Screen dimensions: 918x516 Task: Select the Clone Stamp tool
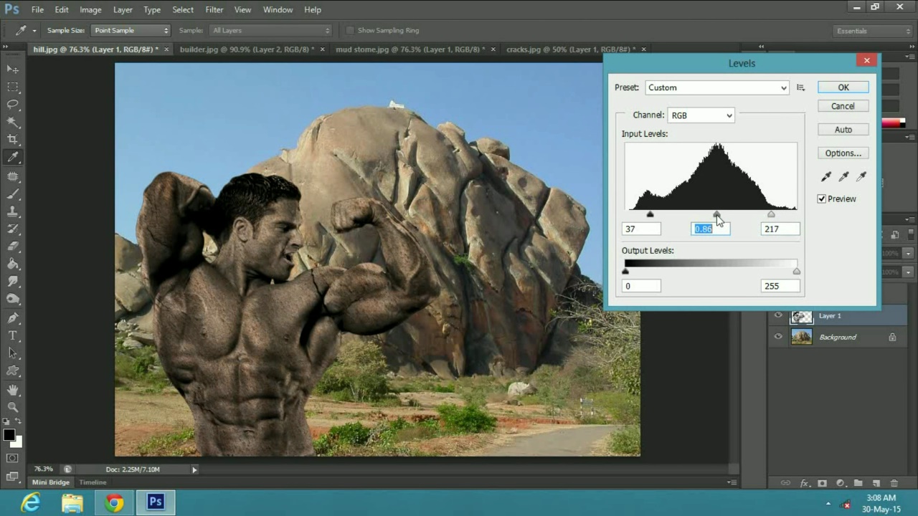[x=13, y=211]
